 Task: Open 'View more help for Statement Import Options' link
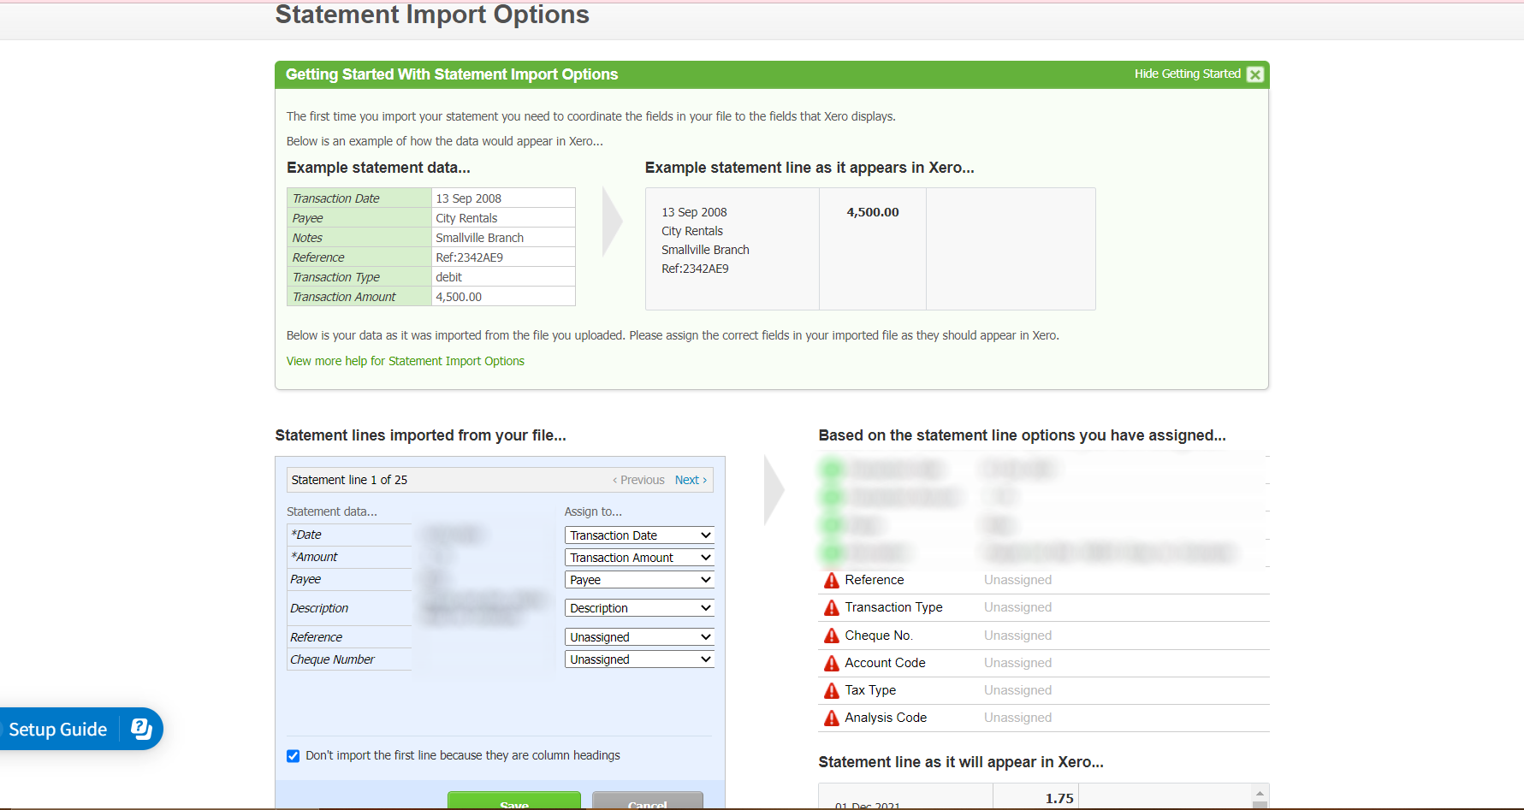click(x=406, y=361)
